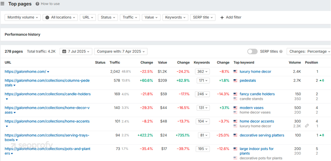Click the calendar icon beside 7 Jul 2025
This screenshot has width=331, height=161.
point(64,51)
